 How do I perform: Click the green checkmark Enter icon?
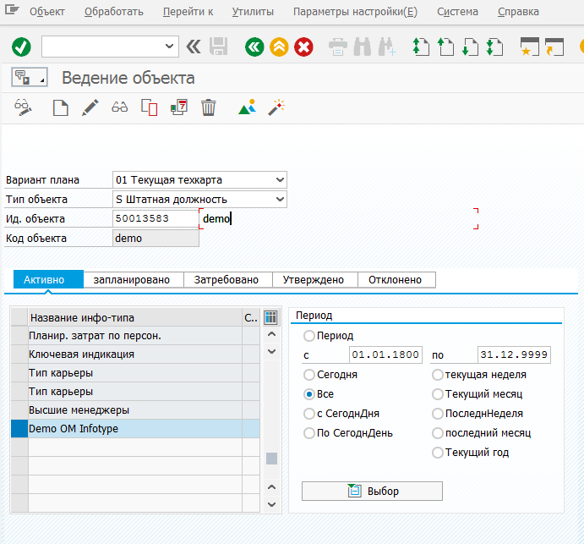pyautogui.click(x=21, y=47)
